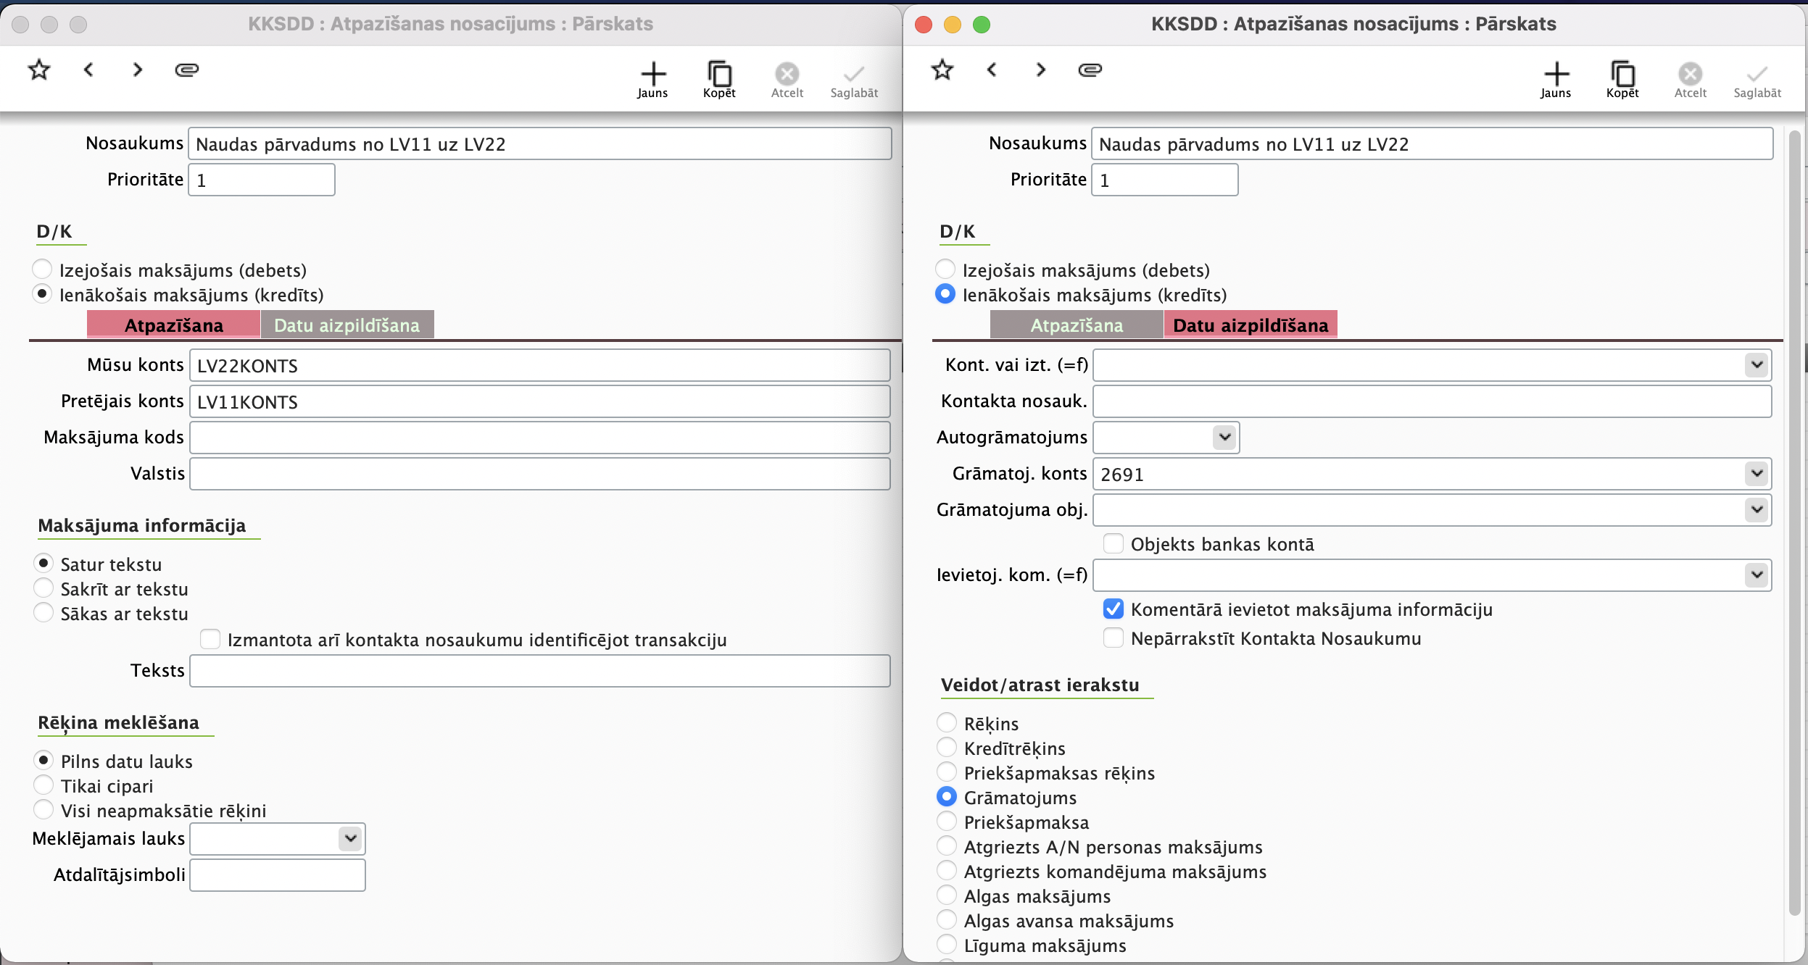The width and height of the screenshot is (1808, 965).
Task: Click Atdalītājsimboli input field
Action: (278, 875)
